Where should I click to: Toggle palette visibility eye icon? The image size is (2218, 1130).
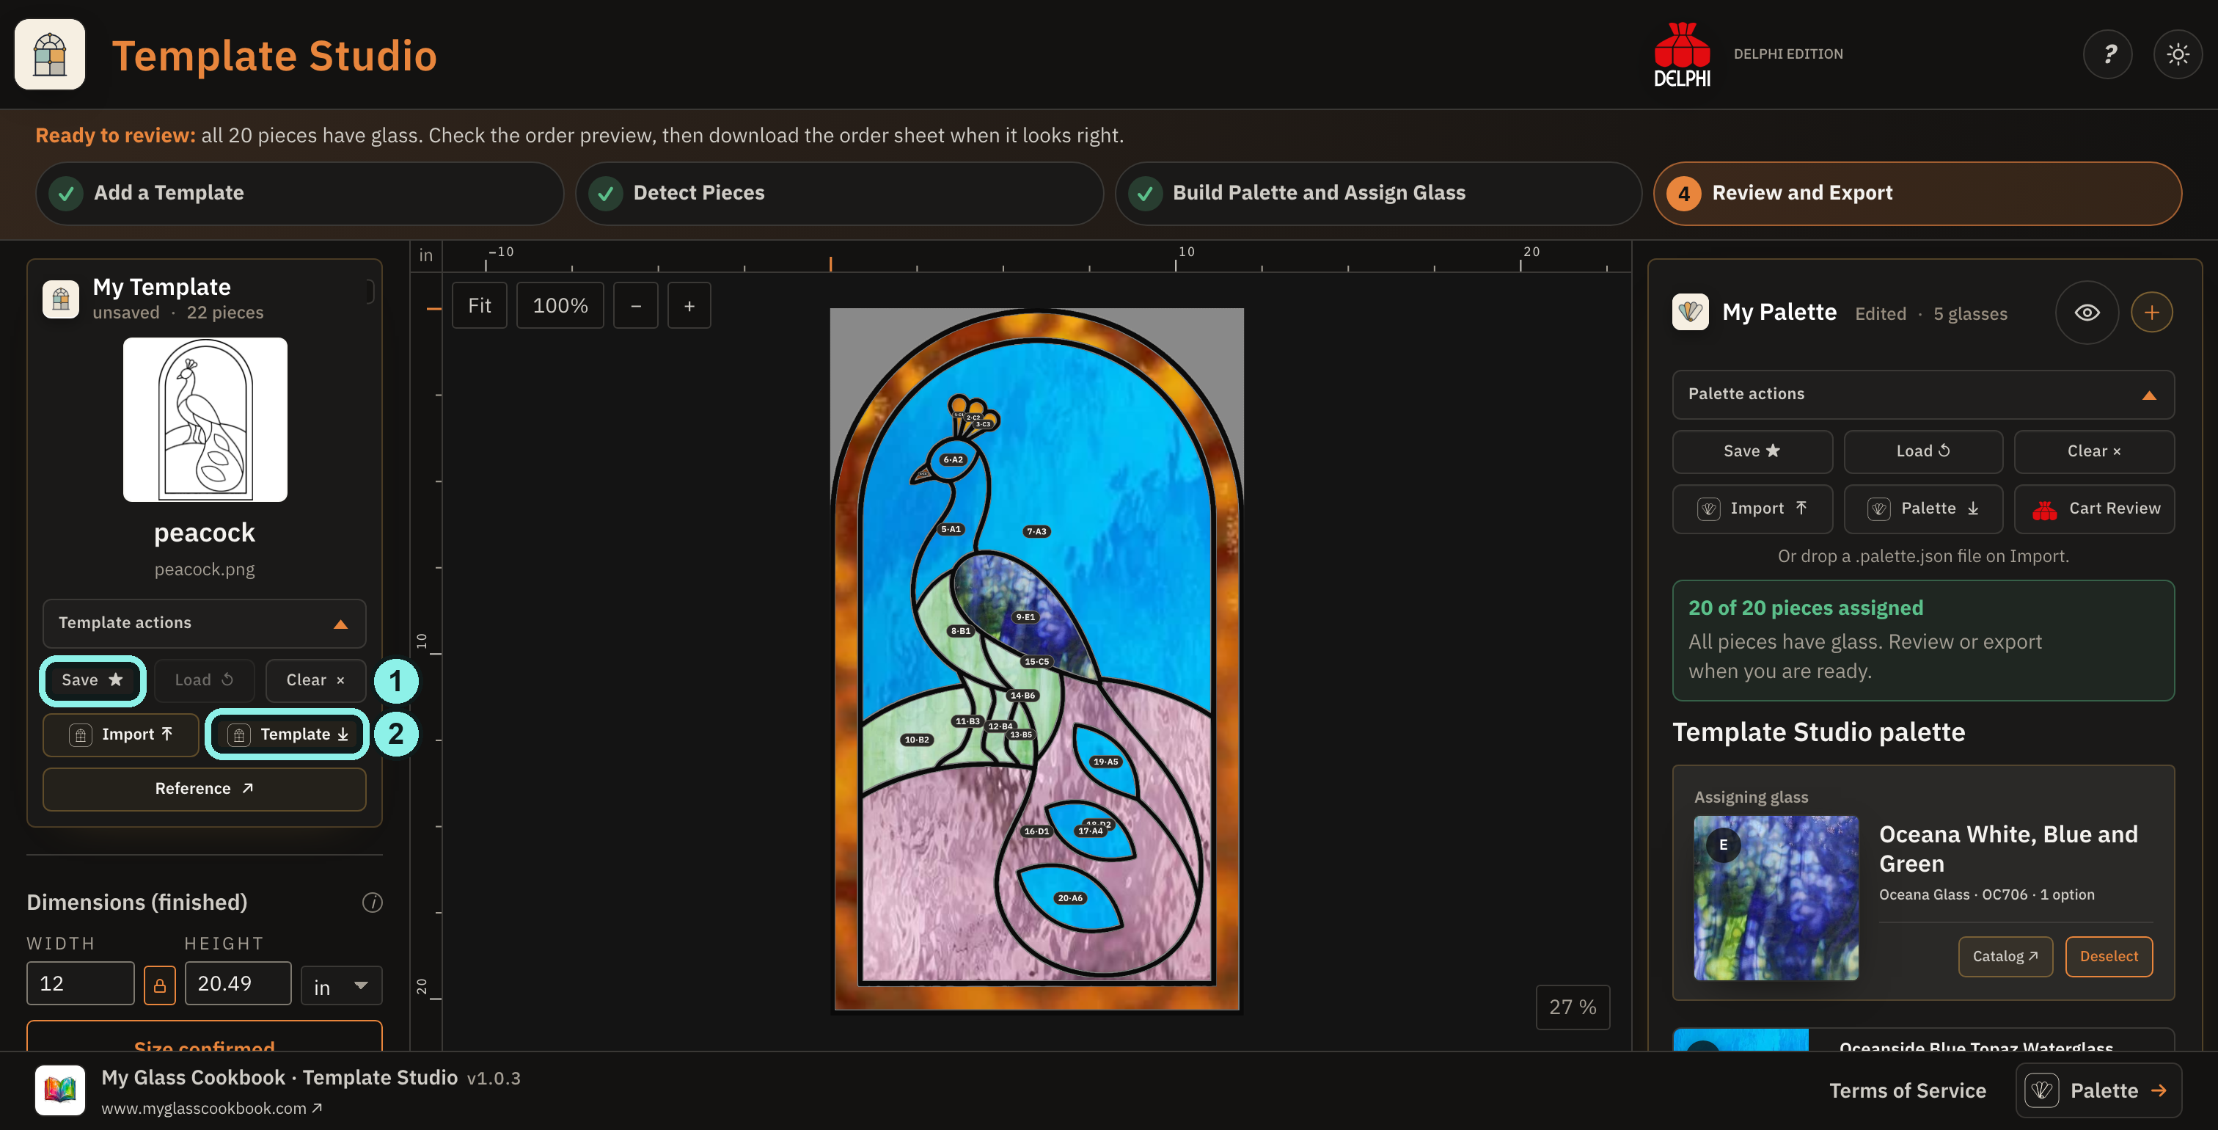pyautogui.click(x=2086, y=313)
